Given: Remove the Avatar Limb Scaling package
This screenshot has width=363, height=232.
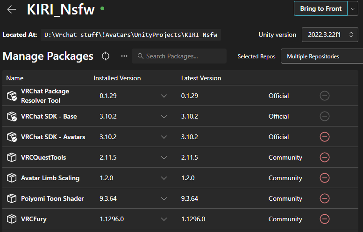Looking at the screenshot, I should 324,178.
